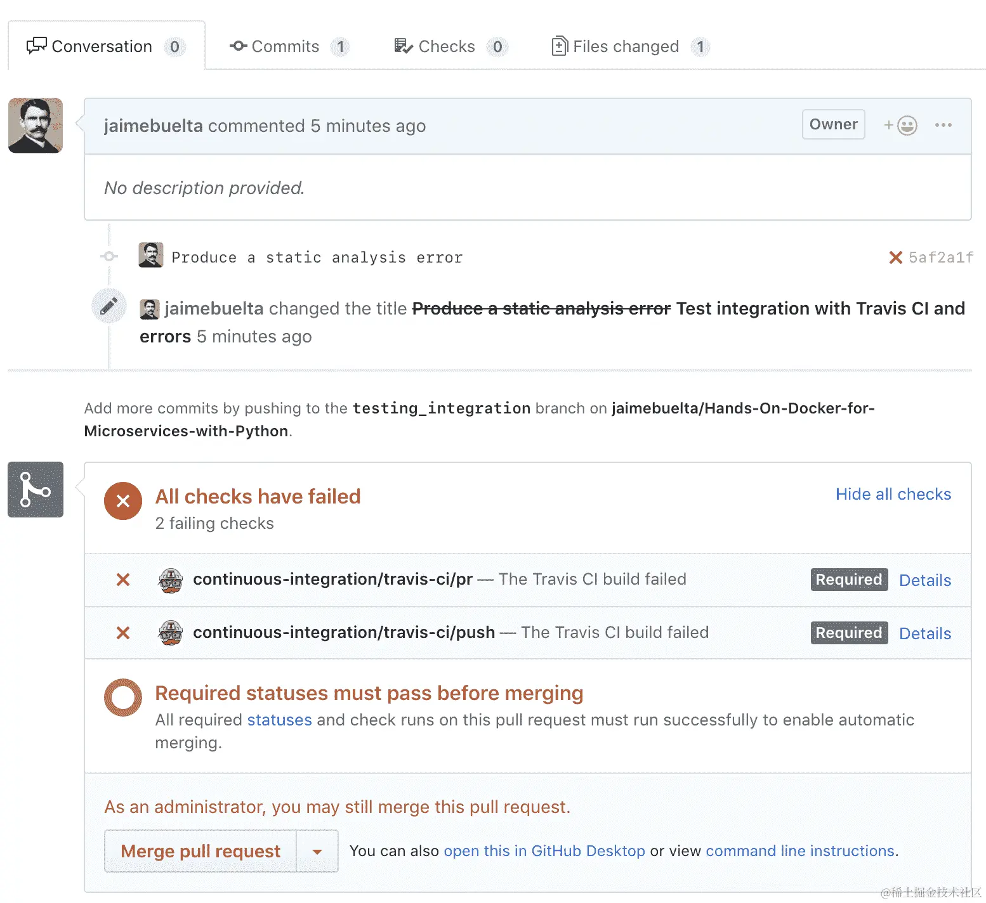View command line instructions
The height and width of the screenshot is (903, 986).
800,851
